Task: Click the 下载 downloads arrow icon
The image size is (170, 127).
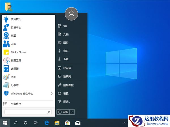Action: (x=59, y=59)
